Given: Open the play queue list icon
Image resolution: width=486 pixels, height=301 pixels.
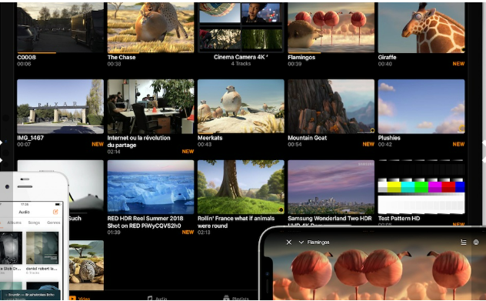Looking at the screenshot, I should [464, 242].
